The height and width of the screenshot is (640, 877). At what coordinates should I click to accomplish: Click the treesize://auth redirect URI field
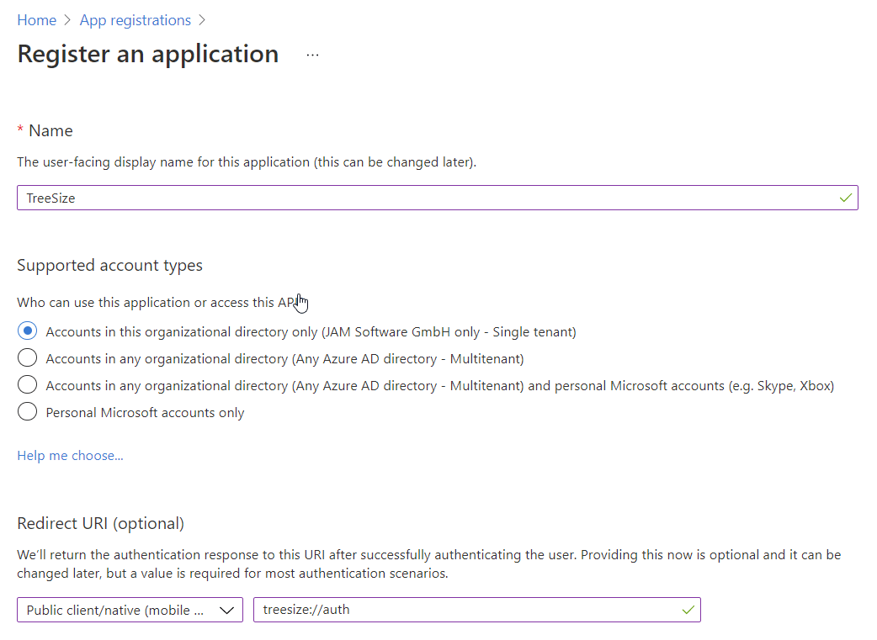pyautogui.click(x=421, y=609)
